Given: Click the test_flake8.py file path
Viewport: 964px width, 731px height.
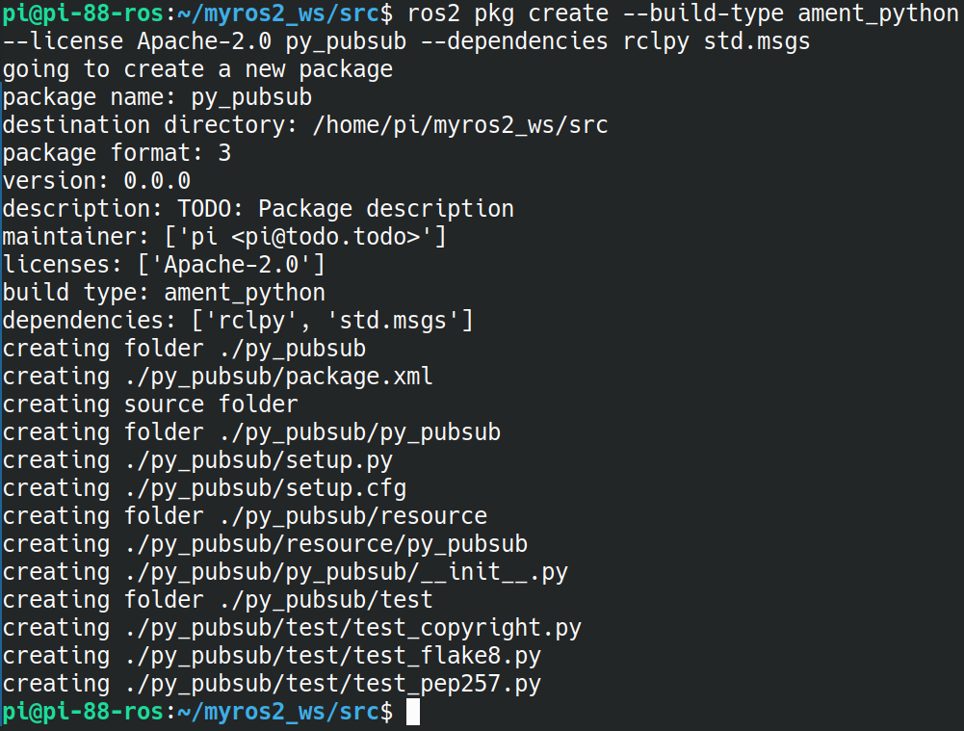Looking at the screenshot, I should pyautogui.click(x=332, y=656).
